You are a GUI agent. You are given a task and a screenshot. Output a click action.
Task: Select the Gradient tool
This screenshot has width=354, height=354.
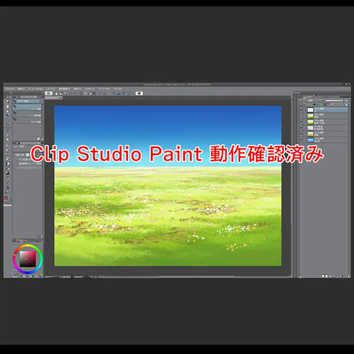point(7,173)
